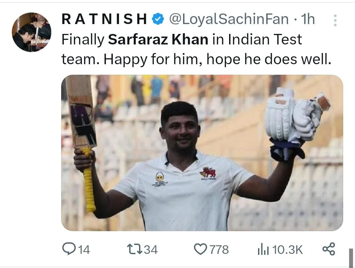Click the 1h timestamp of the tweet

tap(308, 20)
